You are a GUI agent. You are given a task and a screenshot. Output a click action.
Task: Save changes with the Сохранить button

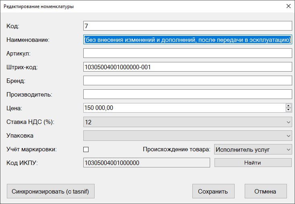[213, 192]
